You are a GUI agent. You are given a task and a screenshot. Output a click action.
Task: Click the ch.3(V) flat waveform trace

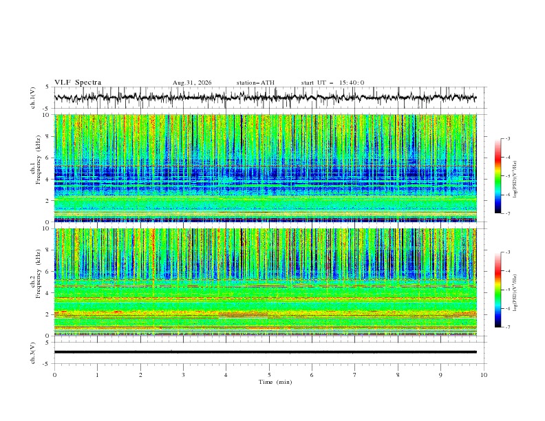click(x=265, y=352)
